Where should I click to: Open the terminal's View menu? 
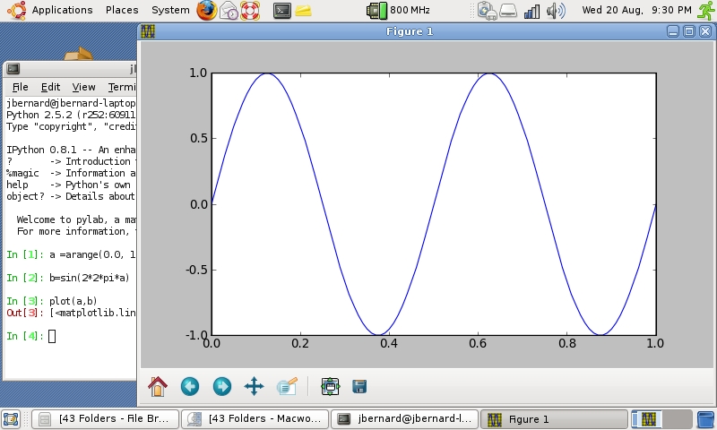pos(83,87)
